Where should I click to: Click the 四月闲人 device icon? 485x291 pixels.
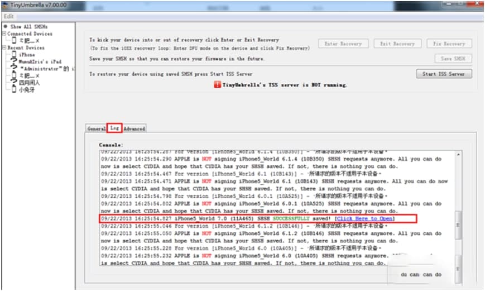[x=14, y=82]
